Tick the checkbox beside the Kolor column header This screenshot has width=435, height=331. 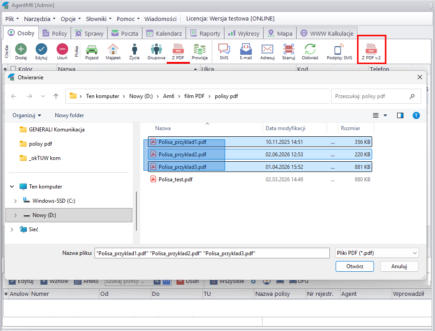click(x=13, y=69)
